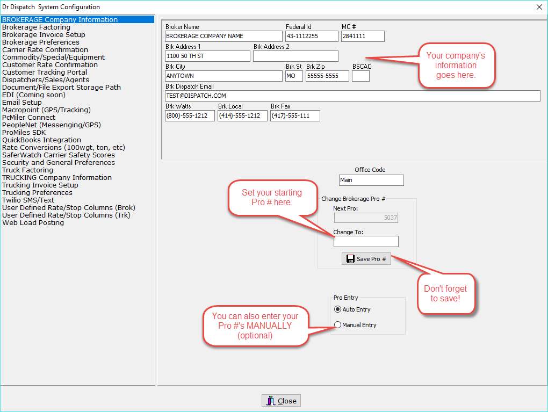Click the Office Code field

coord(371,180)
